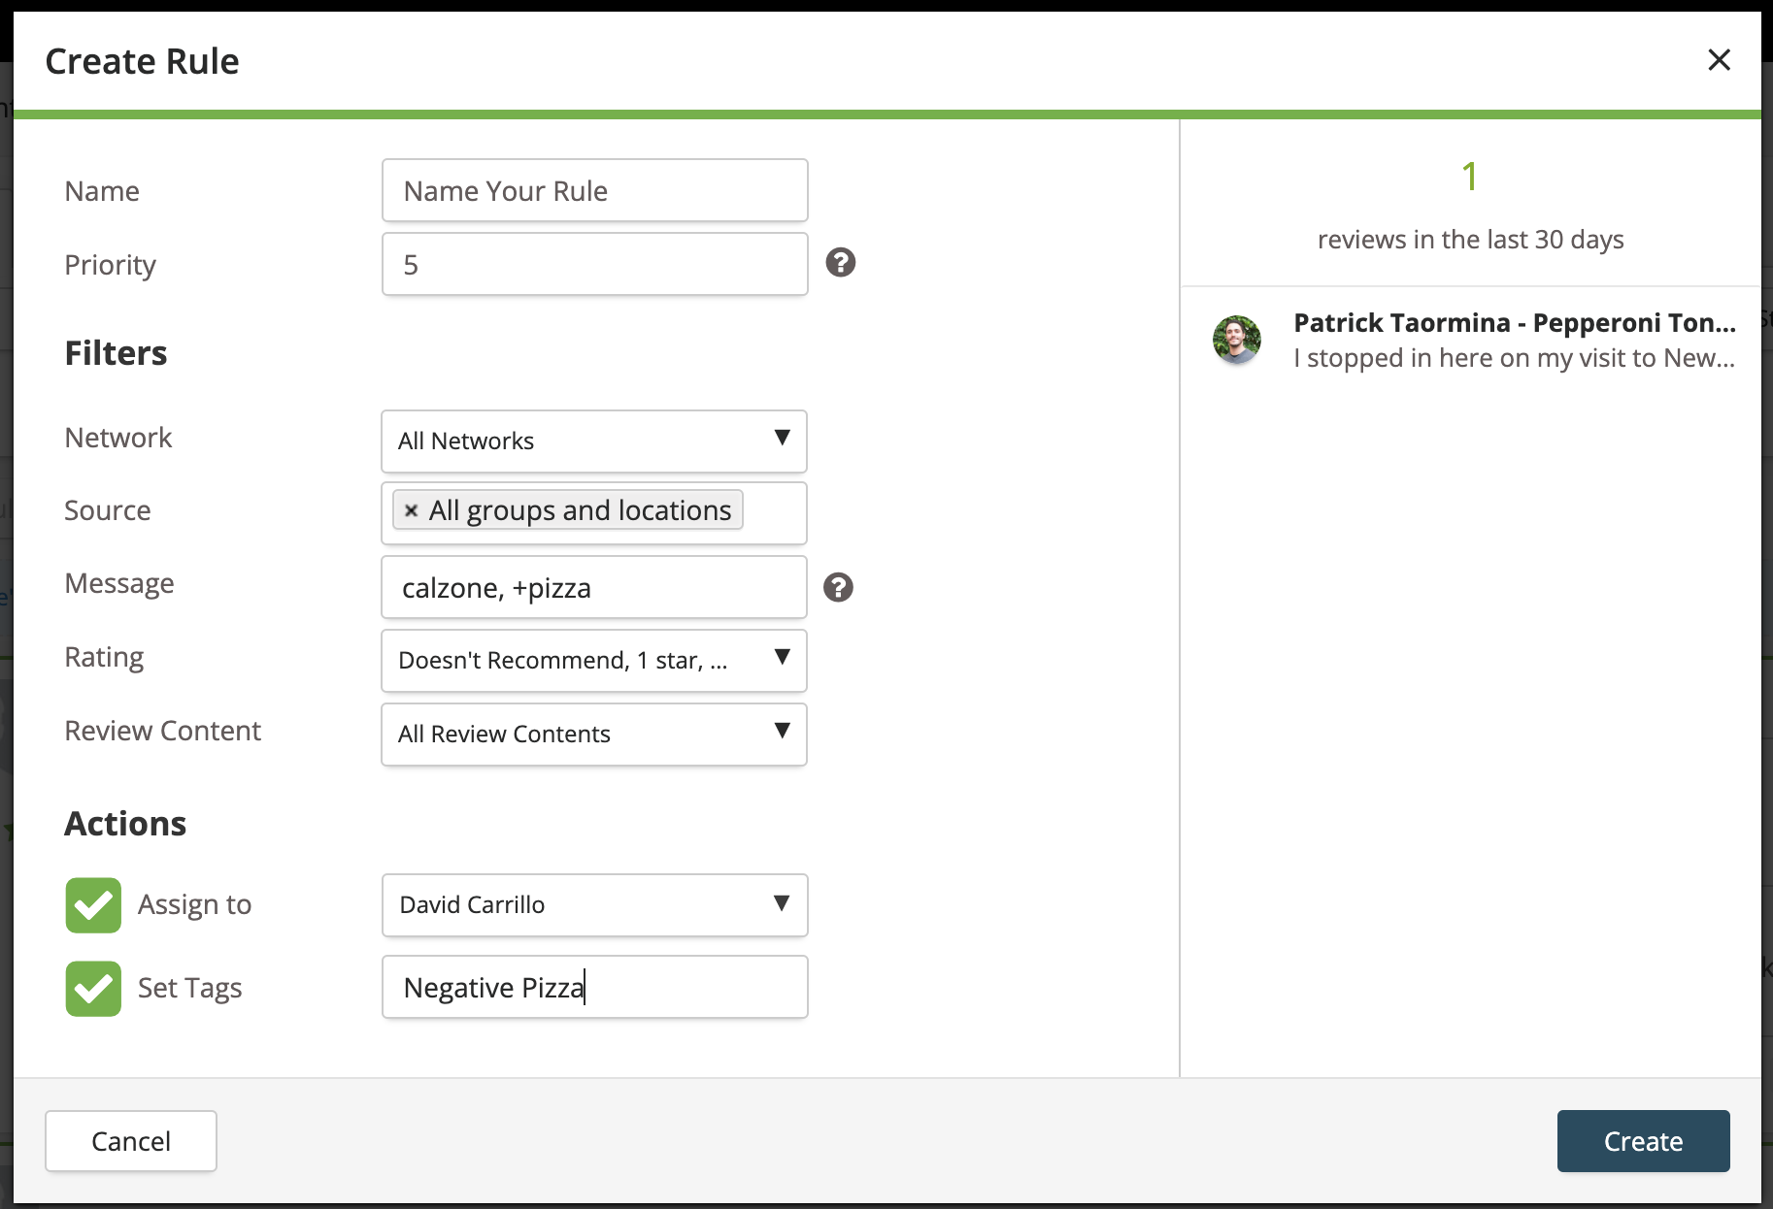Viewport: 1773px width, 1209px height.
Task: Remove the All groups and locations tag
Action: coord(412,510)
